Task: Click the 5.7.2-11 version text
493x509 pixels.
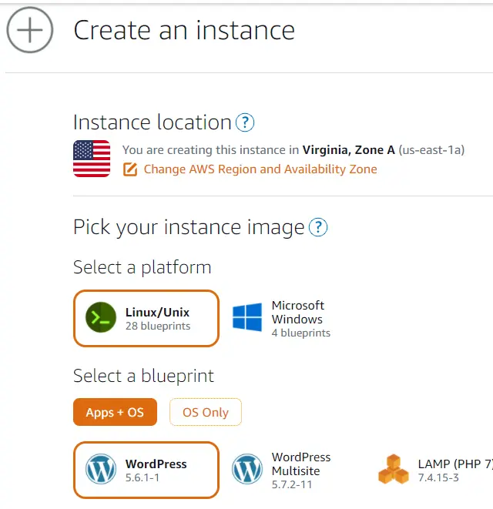Action: tap(292, 484)
